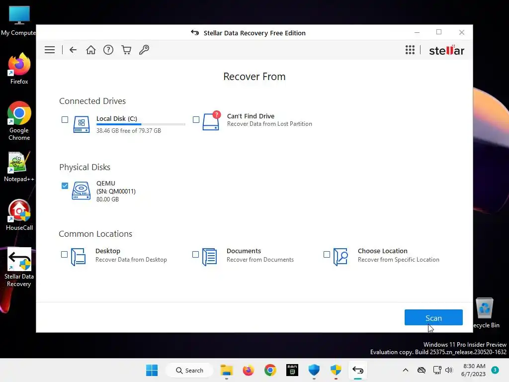
Task: Check the Choose Location checkbox
Action: click(x=327, y=254)
